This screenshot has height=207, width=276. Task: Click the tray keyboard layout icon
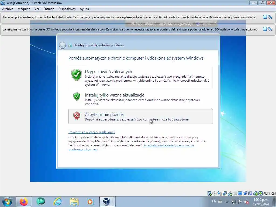tap(220, 202)
